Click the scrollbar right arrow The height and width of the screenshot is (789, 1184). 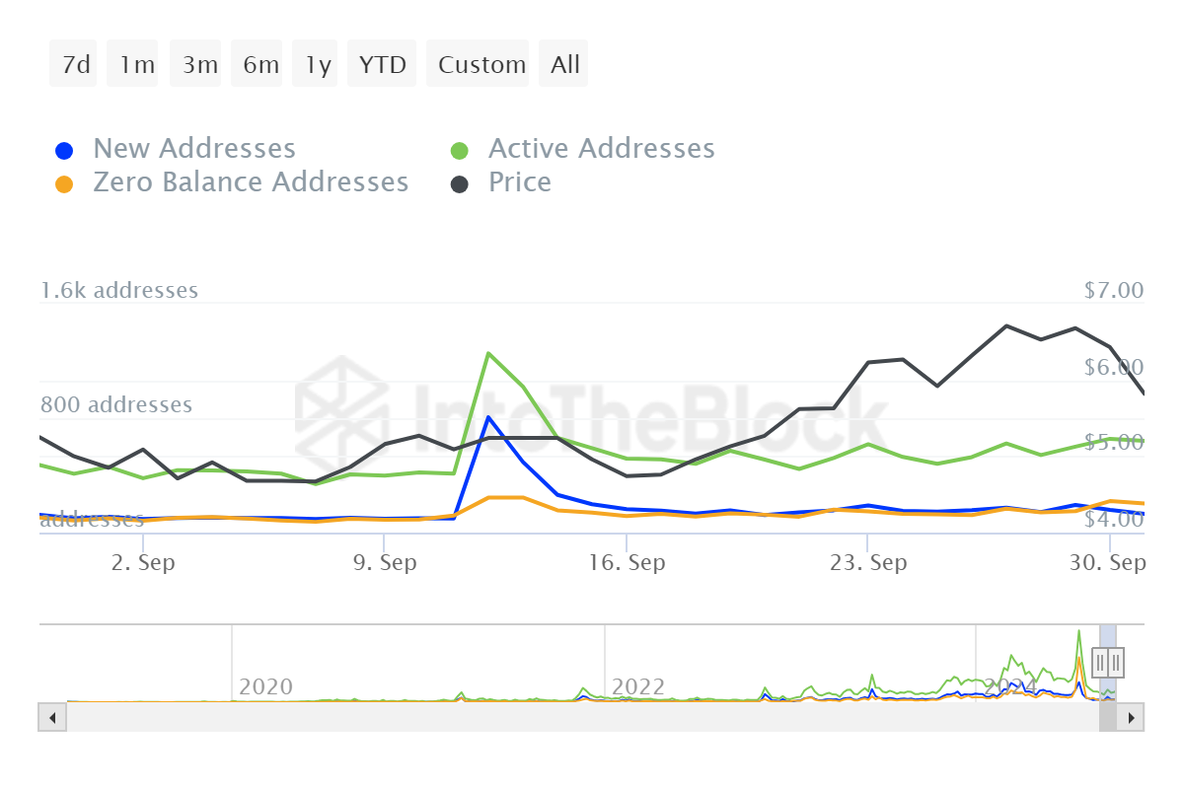pos(1132,717)
